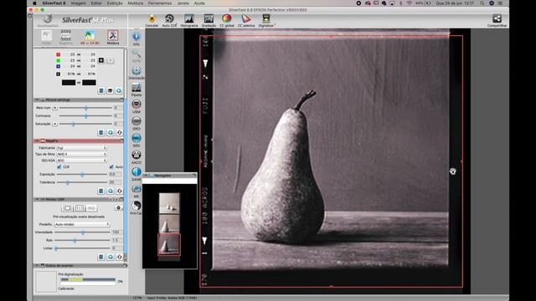
Task: Click the Meio-tom slider
Action: [85, 108]
